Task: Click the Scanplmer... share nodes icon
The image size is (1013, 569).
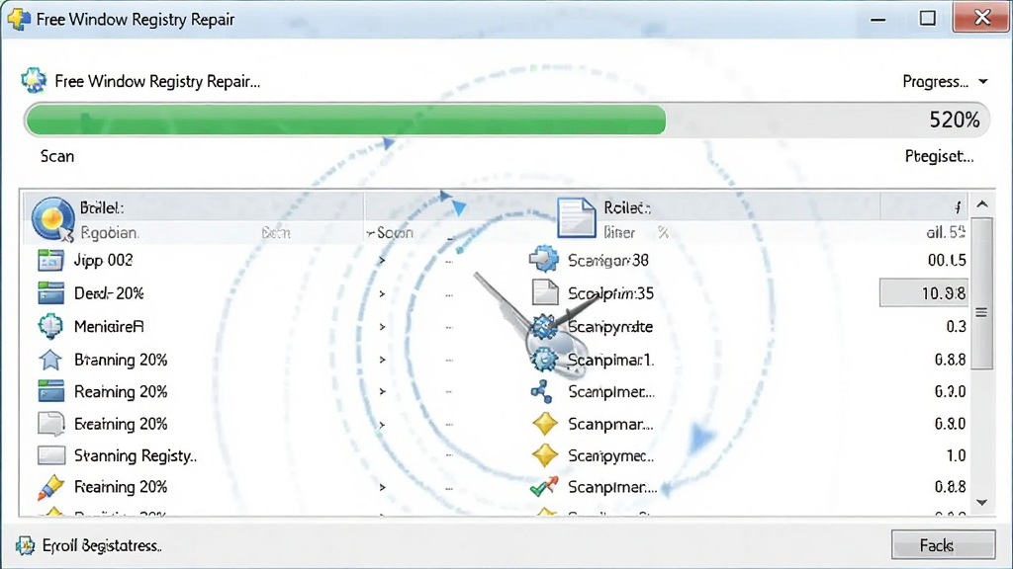Action: [x=541, y=391]
